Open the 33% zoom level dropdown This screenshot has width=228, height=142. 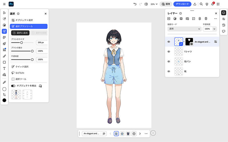point(154,4)
